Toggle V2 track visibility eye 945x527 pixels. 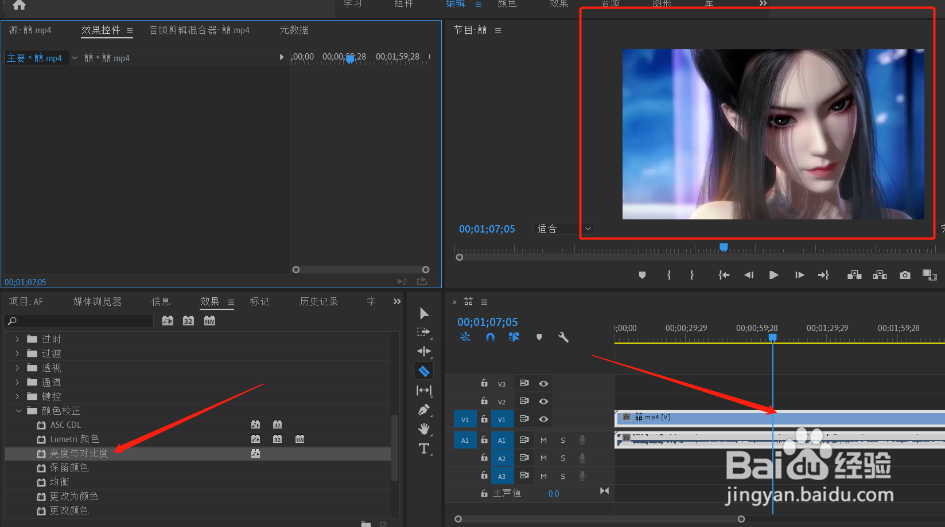point(543,402)
